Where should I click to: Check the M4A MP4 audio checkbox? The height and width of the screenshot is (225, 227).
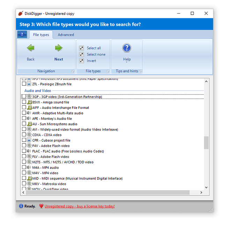(x=24, y=167)
